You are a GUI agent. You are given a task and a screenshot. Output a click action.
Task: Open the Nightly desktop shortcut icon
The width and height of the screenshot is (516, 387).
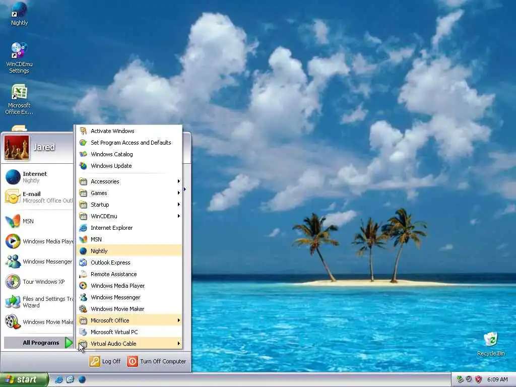click(x=19, y=14)
